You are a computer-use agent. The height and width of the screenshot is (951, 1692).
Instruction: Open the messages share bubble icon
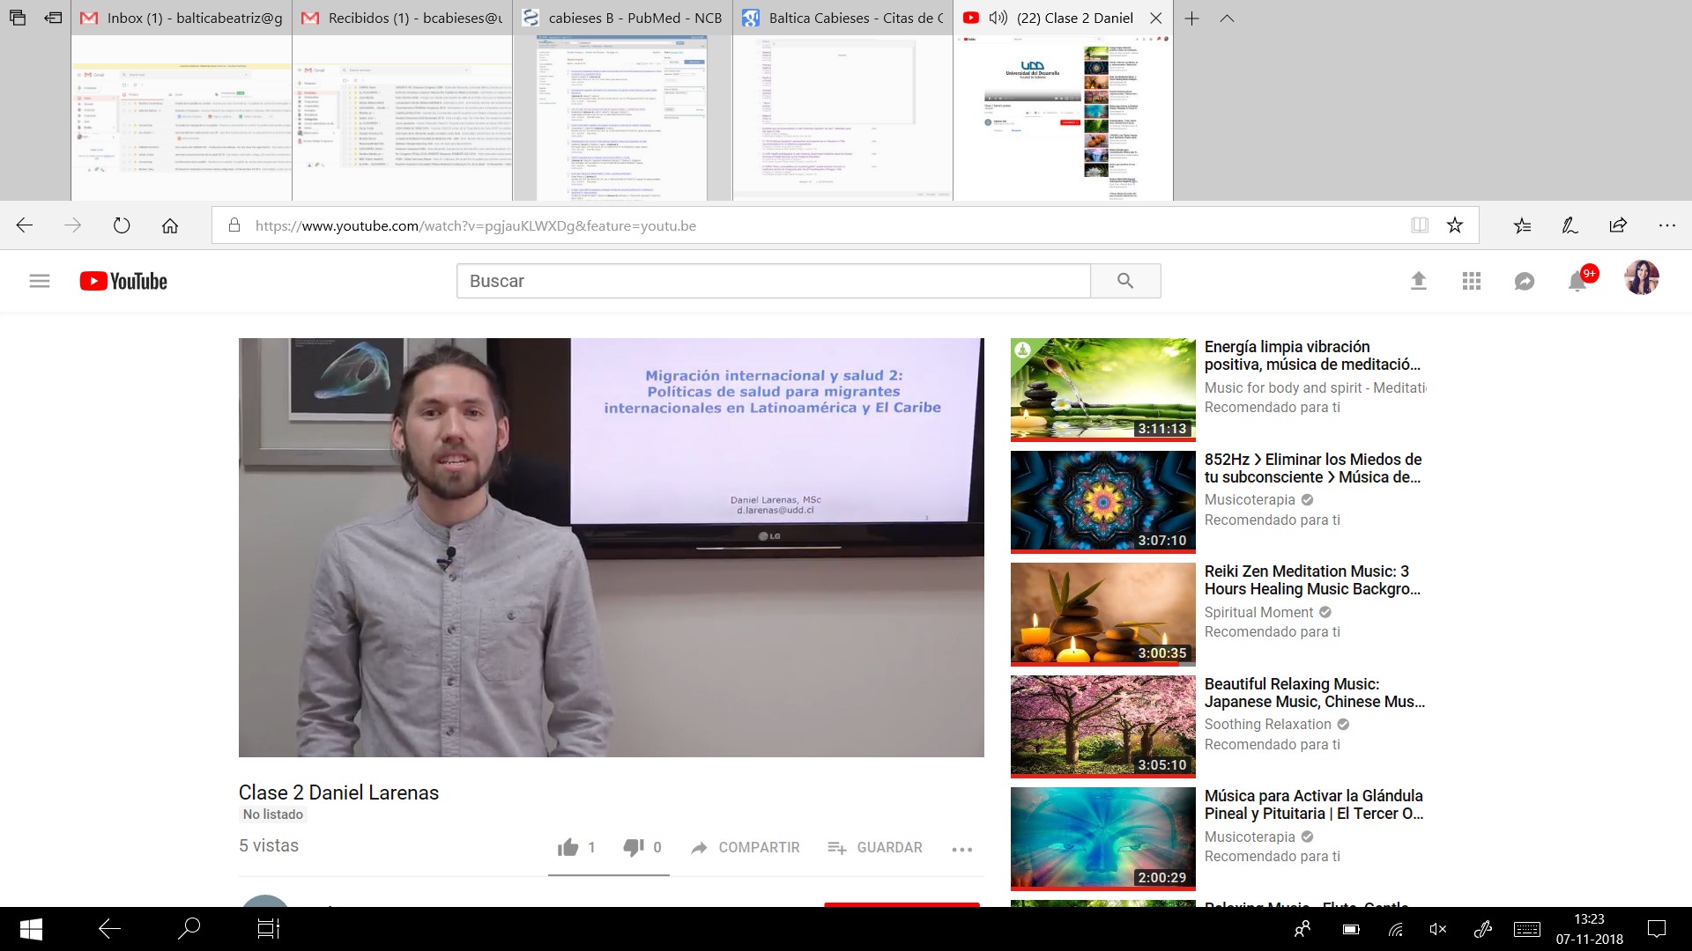tap(1524, 281)
